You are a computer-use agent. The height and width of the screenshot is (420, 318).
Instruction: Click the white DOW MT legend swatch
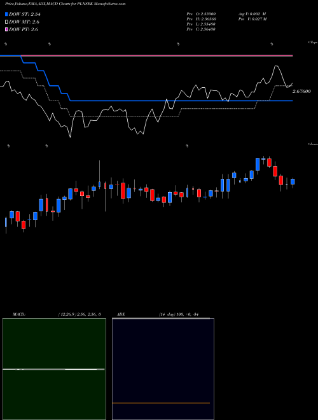(x=6, y=22)
